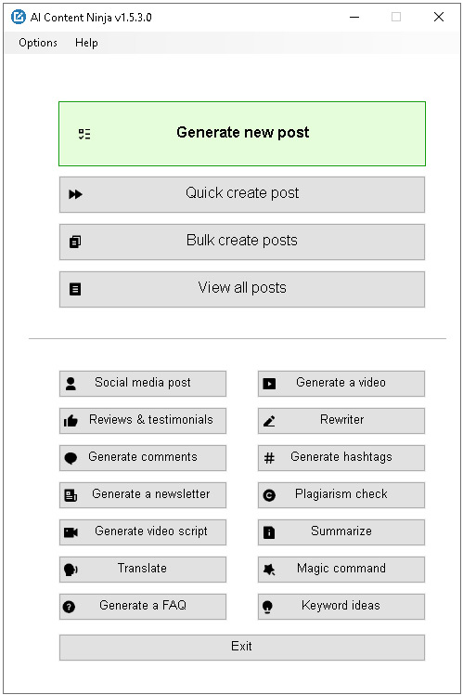463x695 pixels.
Task: Open the Options menu
Action: point(38,43)
